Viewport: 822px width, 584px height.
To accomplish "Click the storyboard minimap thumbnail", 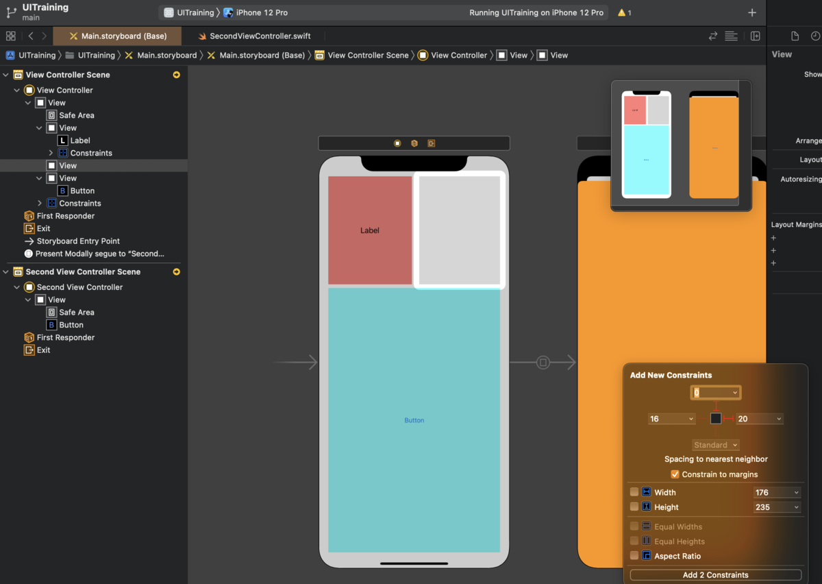I will [x=681, y=145].
